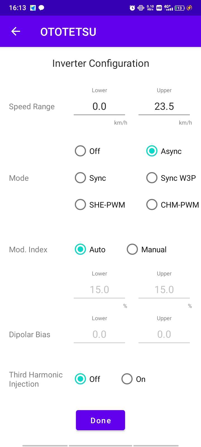
Task: Choose Sync mode
Action: tap(80, 178)
